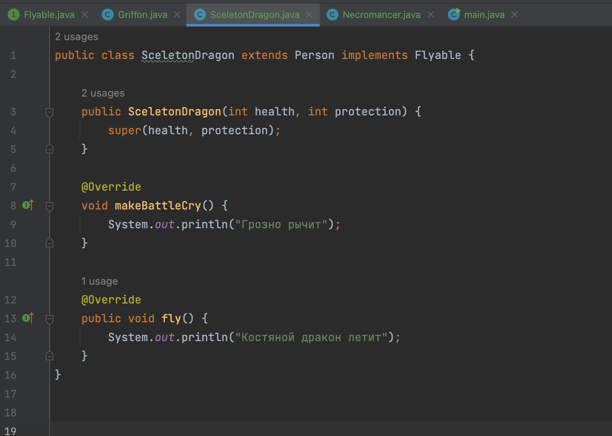Click the @Override annotation on line 12
Screen dimensions: 612x436
111,299
